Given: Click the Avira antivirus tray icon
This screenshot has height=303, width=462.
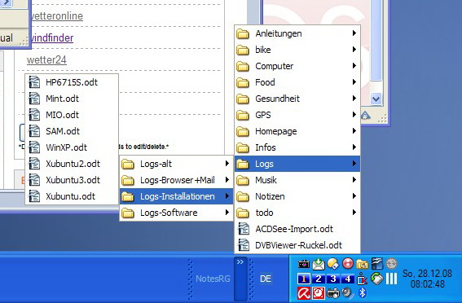Looking at the screenshot, I should point(304,293).
